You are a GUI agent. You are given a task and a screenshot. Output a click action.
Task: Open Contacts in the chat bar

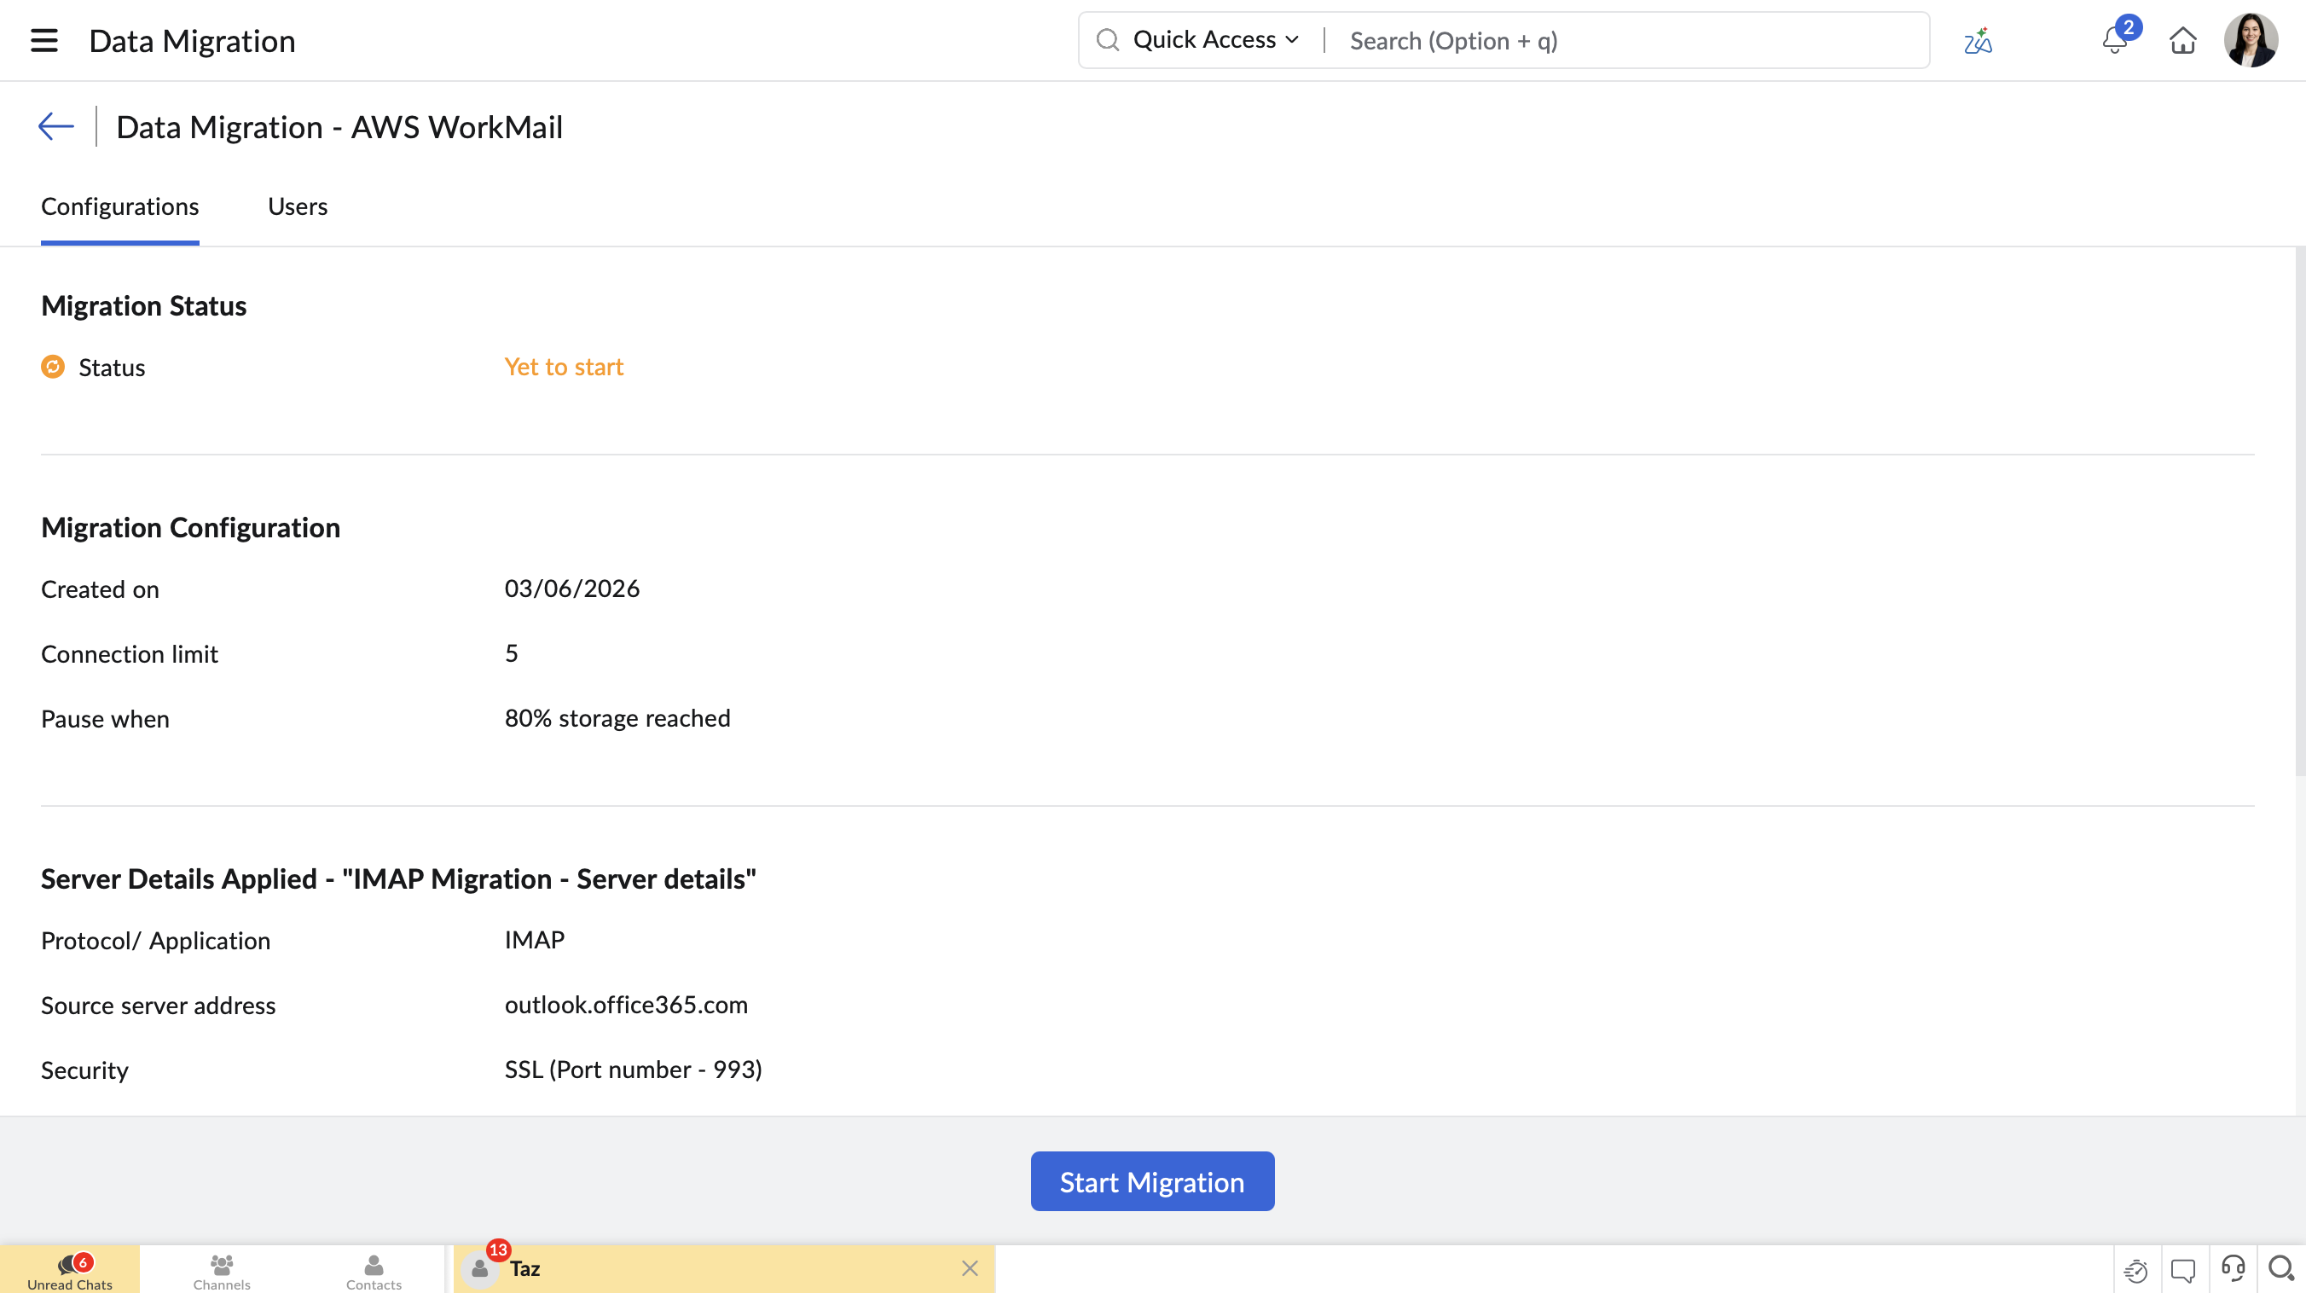(374, 1270)
